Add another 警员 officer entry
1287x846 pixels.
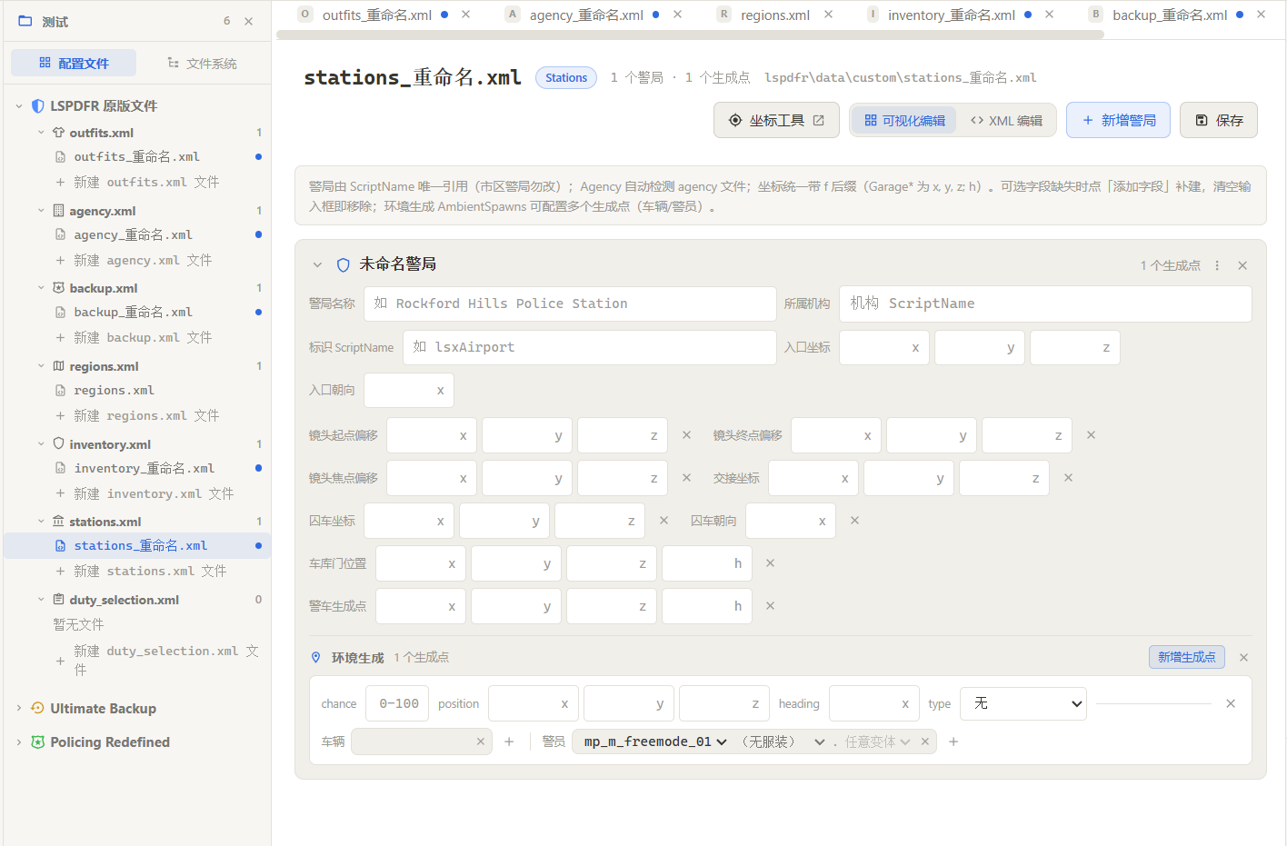click(x=953, y=741)
